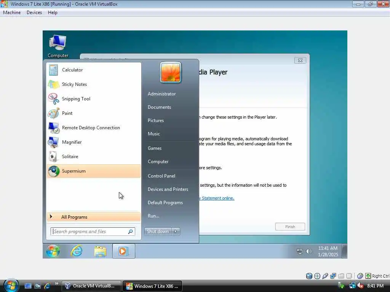This screenshot has width=390, height=292.
Task: Start Paint via its palette icon
Action: [x=53, y=113]
